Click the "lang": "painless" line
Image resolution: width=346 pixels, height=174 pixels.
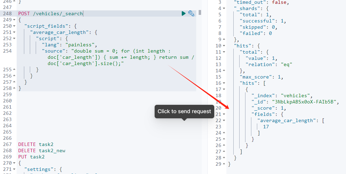pyautogui.click(x=69, y=45)
